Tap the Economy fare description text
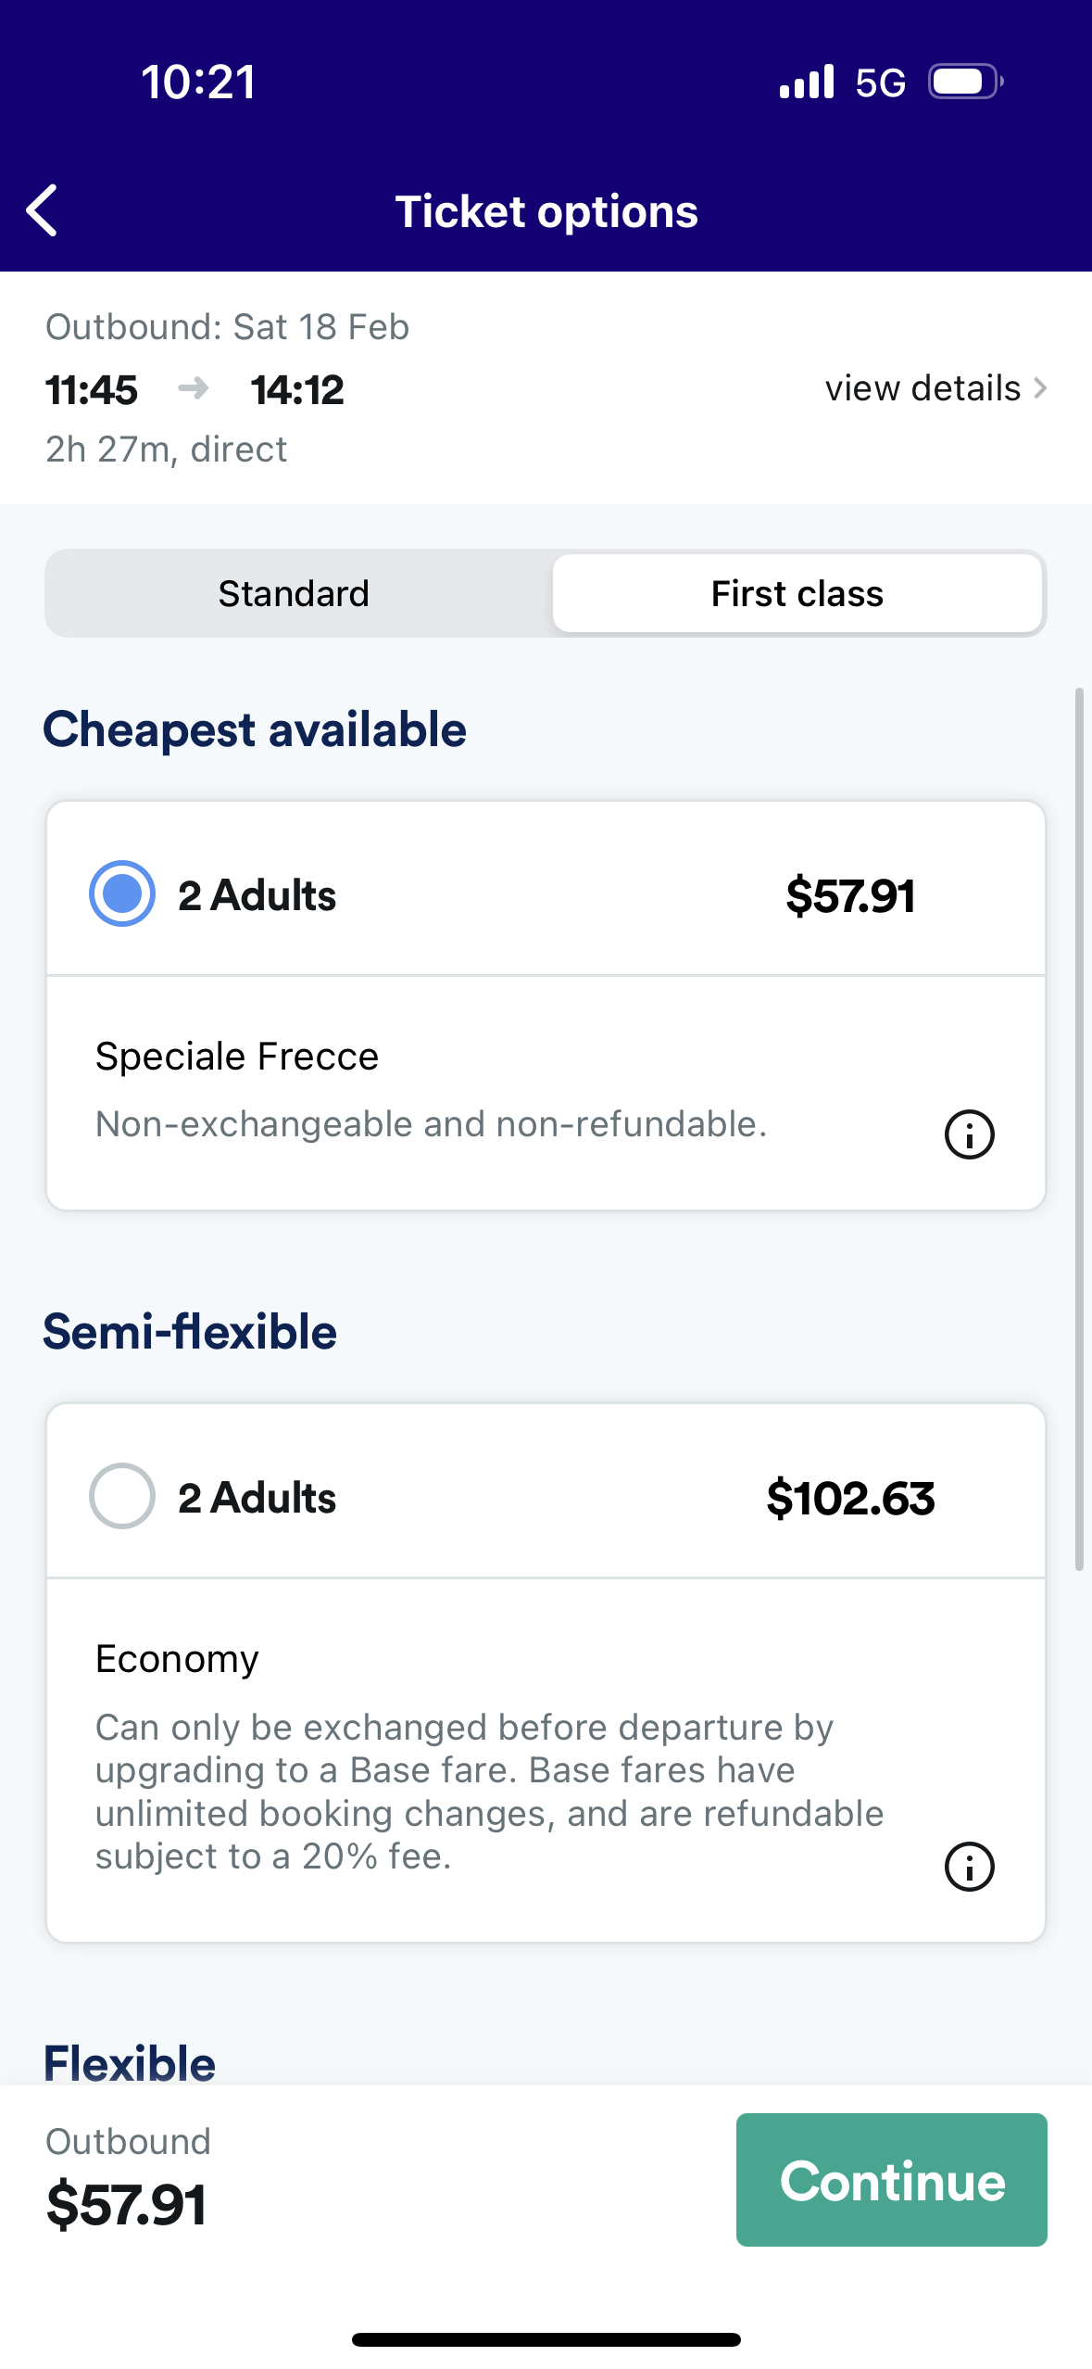Viewport: 1092px width, 2369px height. click(x=489, y=1792)
